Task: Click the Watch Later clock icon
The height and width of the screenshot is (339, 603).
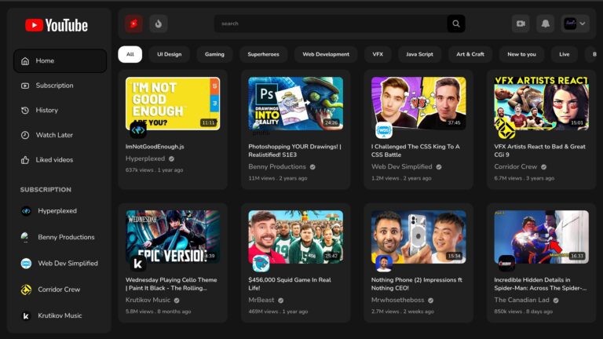Action: (x=25, y=135)
